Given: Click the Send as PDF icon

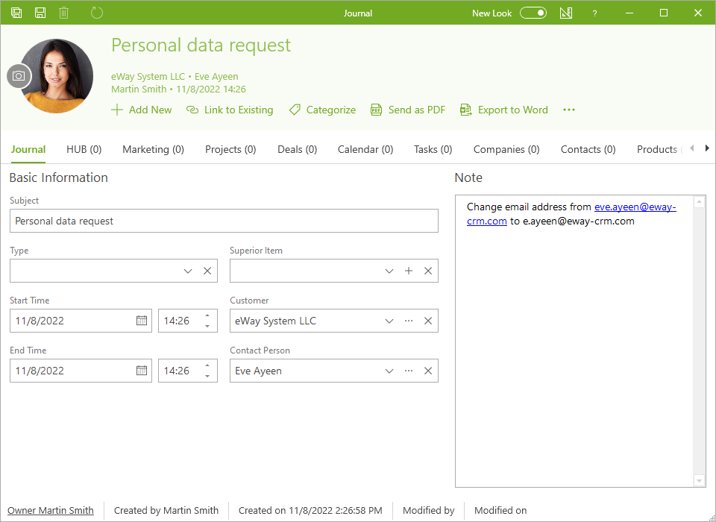Looking at the screenshot, I should pyautogui.click(x=376, y=110).
